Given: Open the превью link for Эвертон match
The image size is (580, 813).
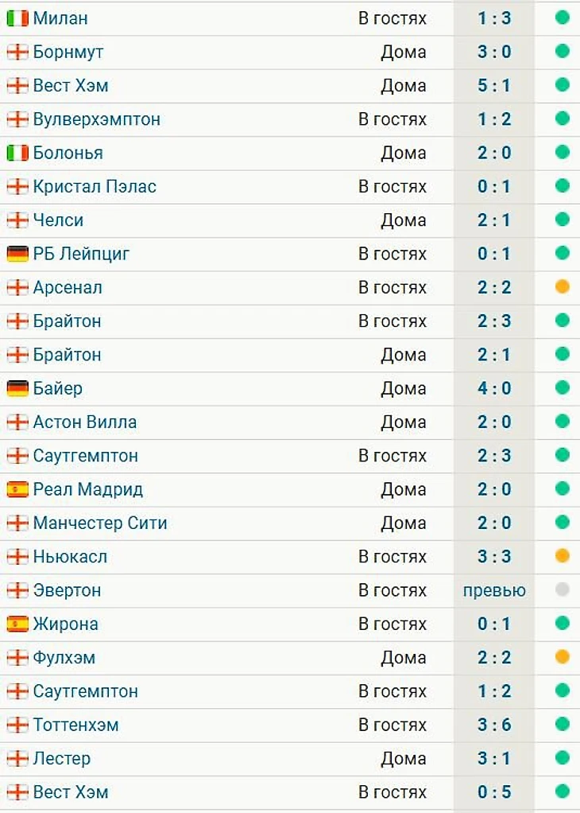Looking at the screenshot, I should pyautogui.click(x=494, y=590).
